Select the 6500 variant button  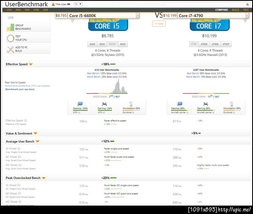[102, 44]
